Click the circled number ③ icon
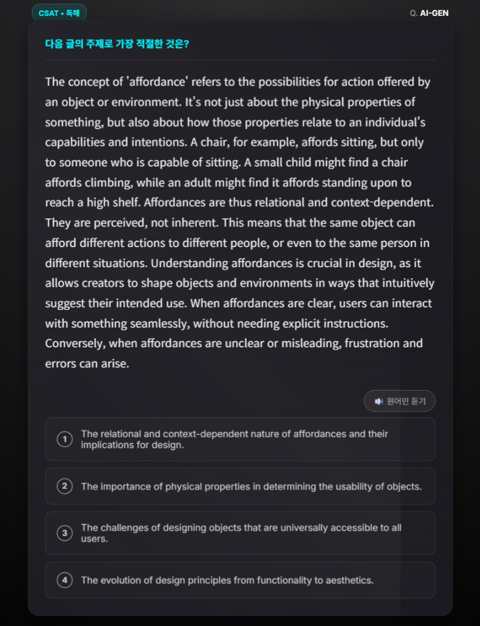The height and width of the screenshot is (626, 480). (x=65, y=533)
